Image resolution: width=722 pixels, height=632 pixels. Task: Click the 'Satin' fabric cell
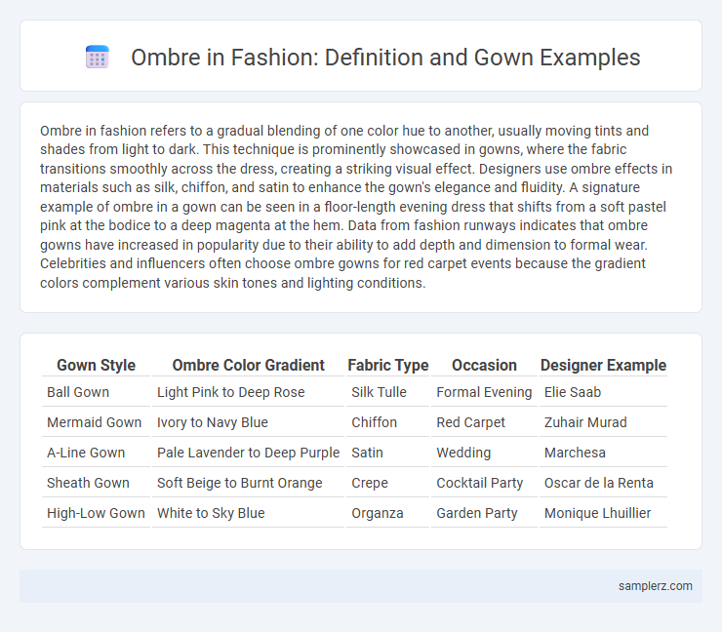tap(387, 453)
